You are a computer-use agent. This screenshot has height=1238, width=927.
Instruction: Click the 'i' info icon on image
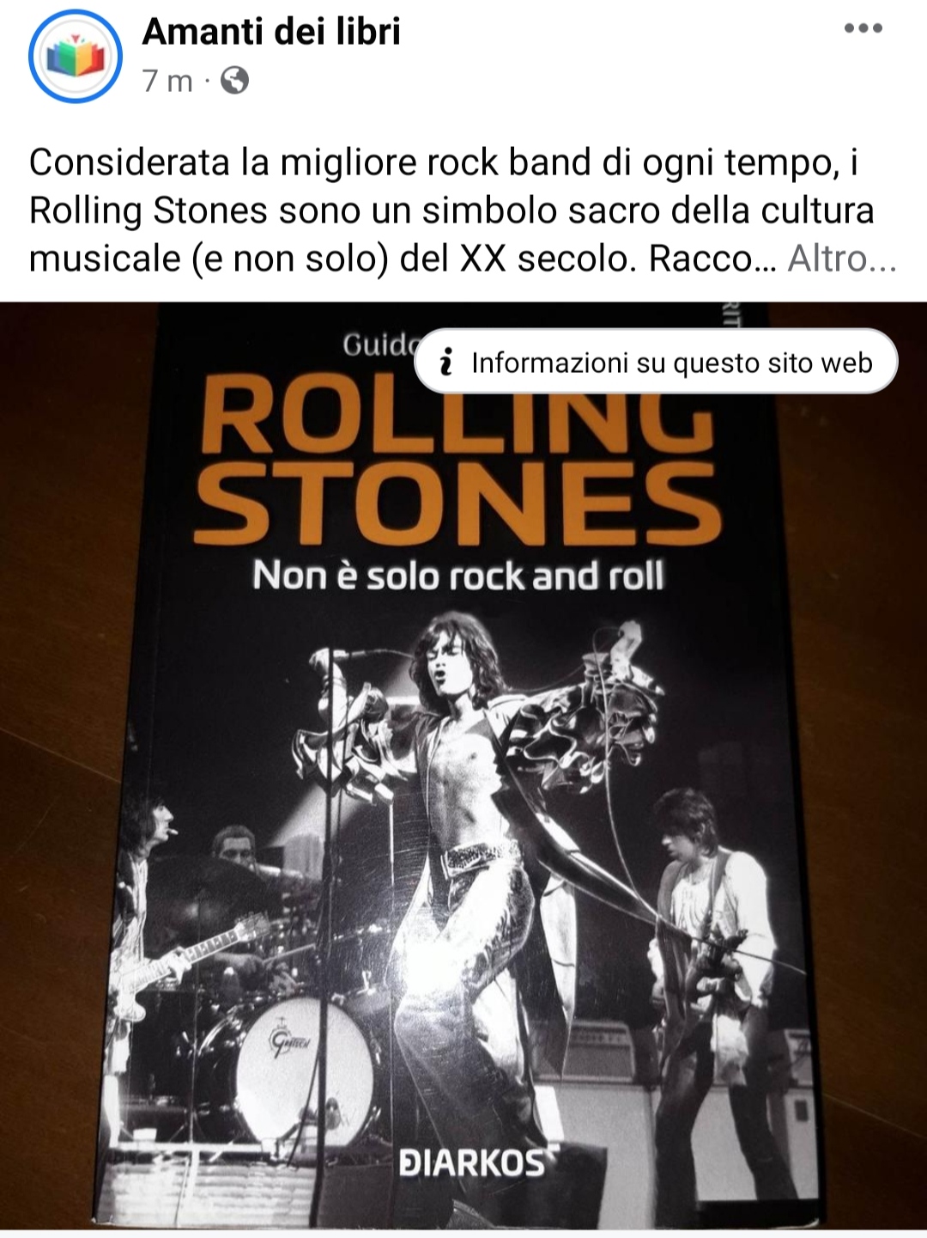pyautogui.click(x=445, y=363)
